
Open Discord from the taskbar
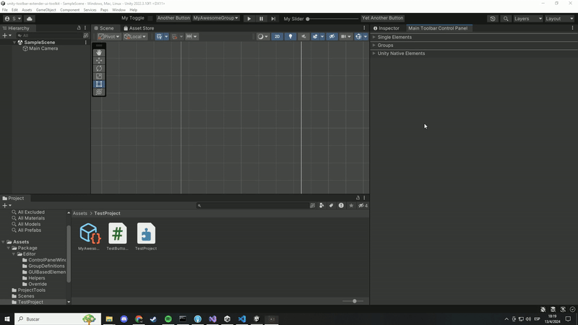(x=124, y=319)
